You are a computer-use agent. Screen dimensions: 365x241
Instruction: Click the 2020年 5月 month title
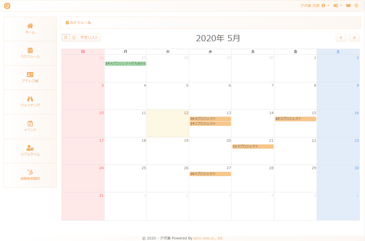point(218,38)
